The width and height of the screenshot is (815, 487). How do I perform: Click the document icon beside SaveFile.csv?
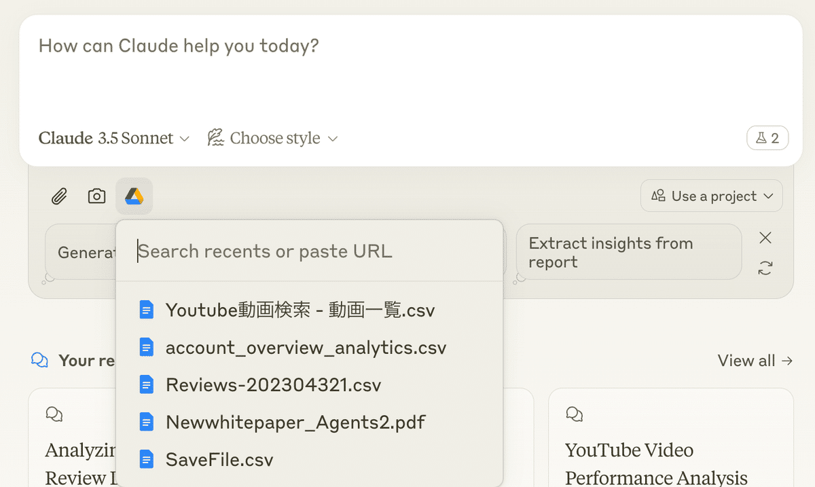tap(146, 460)
